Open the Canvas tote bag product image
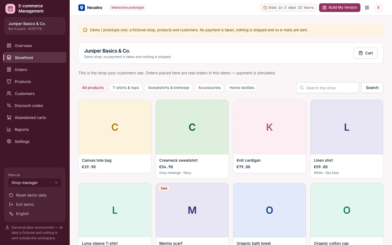 (115, 127)
